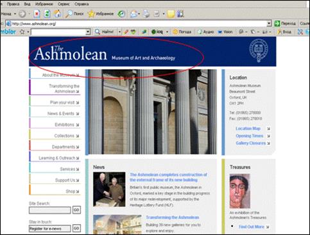Open the Погода weather button
This screenshot has height=235, width=310.
(x=182, y=32)
